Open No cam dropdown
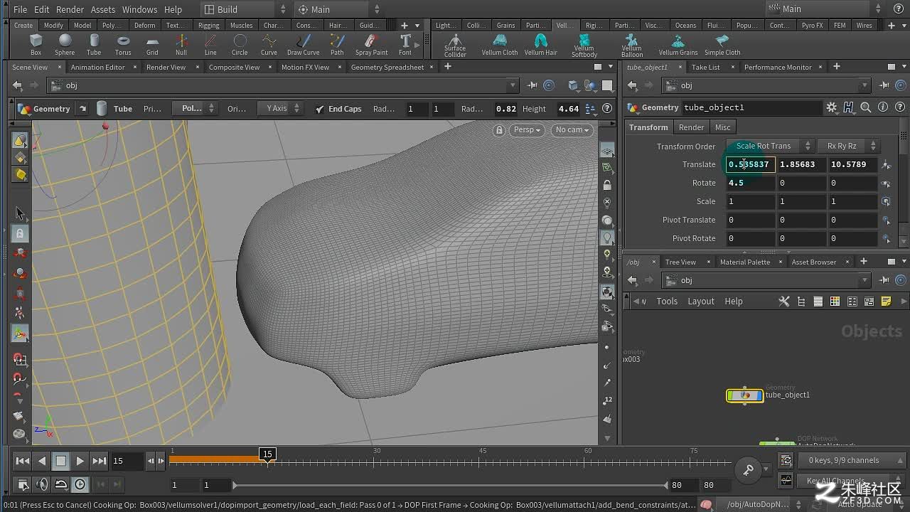910x512 pixels. pos(572,130)
